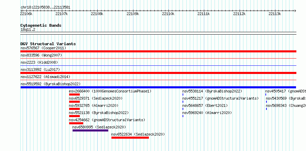Click the 22109k ruler position

click(133, 14)
